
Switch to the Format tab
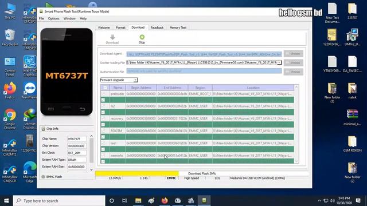(121, 27)
